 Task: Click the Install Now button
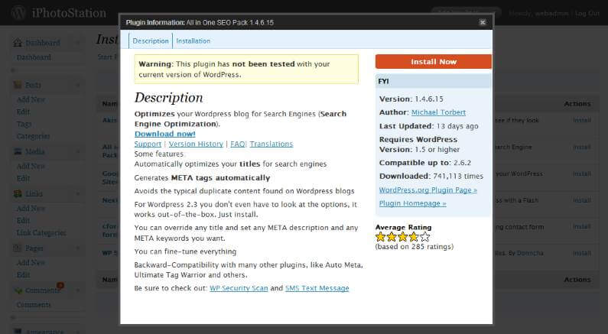pyautogui.click(x=434, y=62)
